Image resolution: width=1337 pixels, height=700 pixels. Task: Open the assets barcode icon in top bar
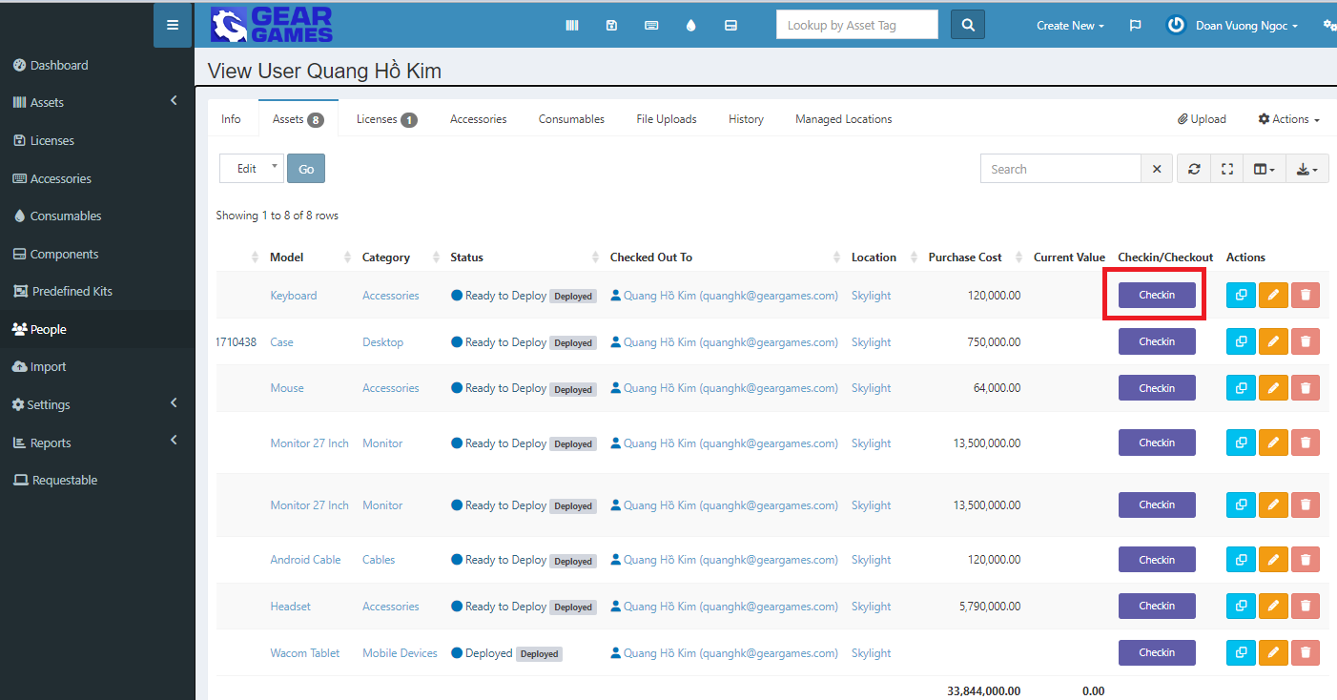572,26
